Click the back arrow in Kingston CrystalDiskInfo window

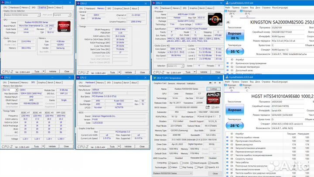[x=228, y=22]
